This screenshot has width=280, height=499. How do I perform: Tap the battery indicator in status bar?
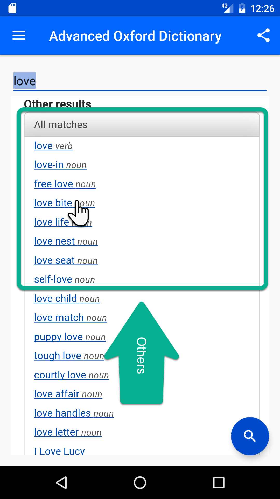pyautogui.click(x=242, y=8)
